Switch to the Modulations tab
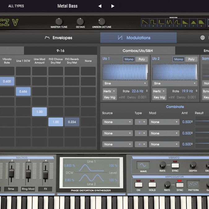 click(x=138, y=38)
